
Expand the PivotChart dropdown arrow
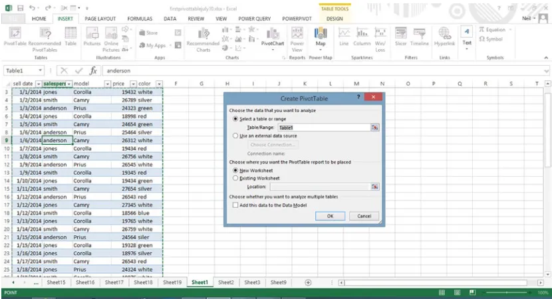(273, 50)
